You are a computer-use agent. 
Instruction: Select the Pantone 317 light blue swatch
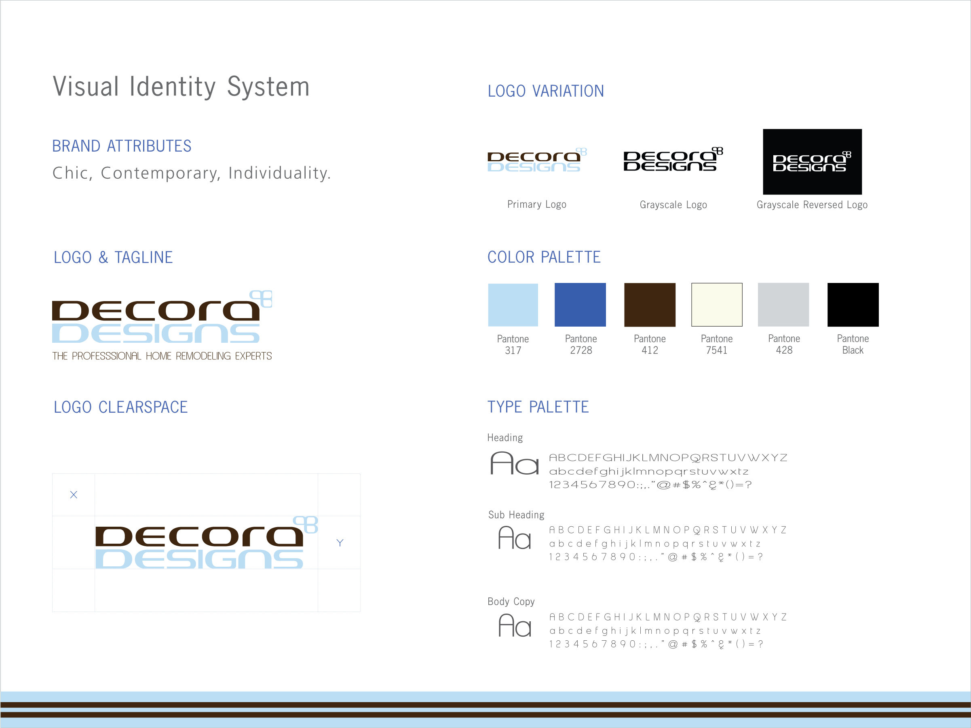[x=513, y=305]
